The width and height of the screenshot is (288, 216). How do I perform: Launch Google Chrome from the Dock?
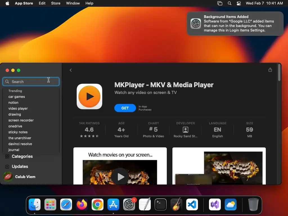pos(98,204)
